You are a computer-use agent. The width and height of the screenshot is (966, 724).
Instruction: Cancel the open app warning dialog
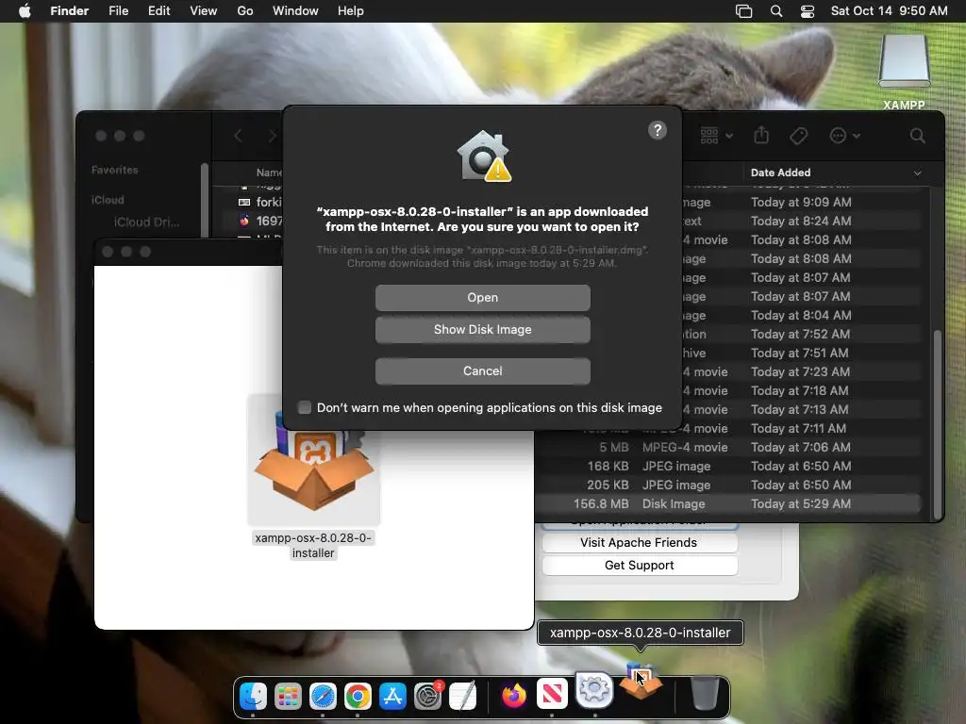click(482, 370)
